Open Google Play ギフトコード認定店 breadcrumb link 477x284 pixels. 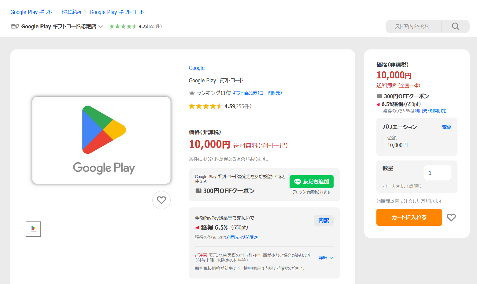click(x=46, y=12)
